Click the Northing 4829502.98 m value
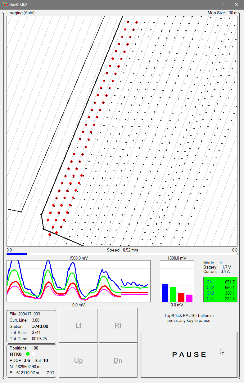Image resolution: width=244 pixels, height=383 pixels. click(x=28, y=367)
